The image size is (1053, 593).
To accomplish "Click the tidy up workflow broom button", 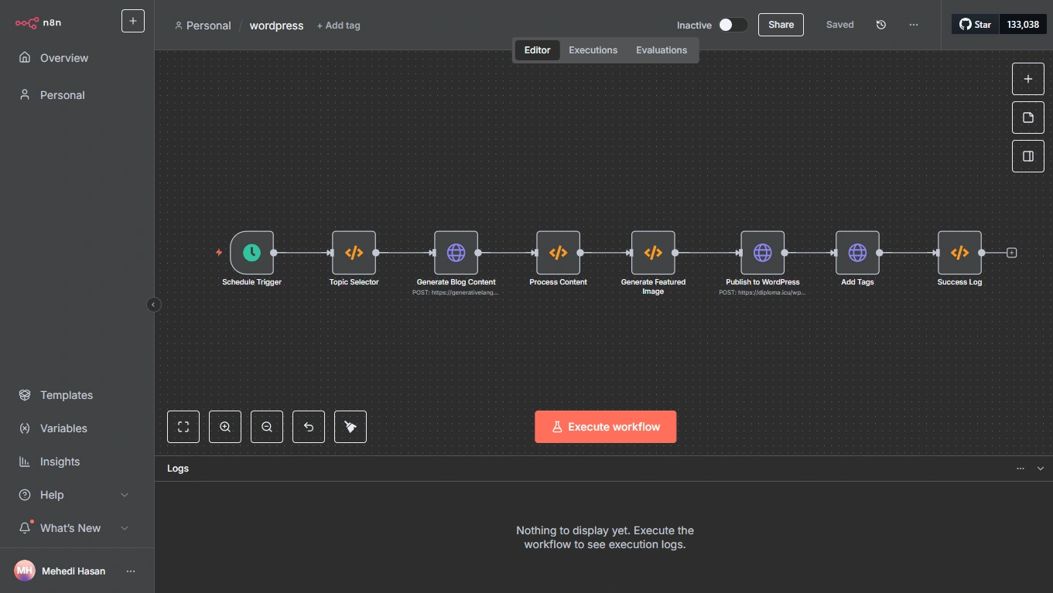I will pyautogui.click(x=350, y=427).
